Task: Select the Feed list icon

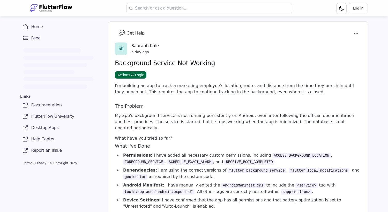Action: [25, 38]
